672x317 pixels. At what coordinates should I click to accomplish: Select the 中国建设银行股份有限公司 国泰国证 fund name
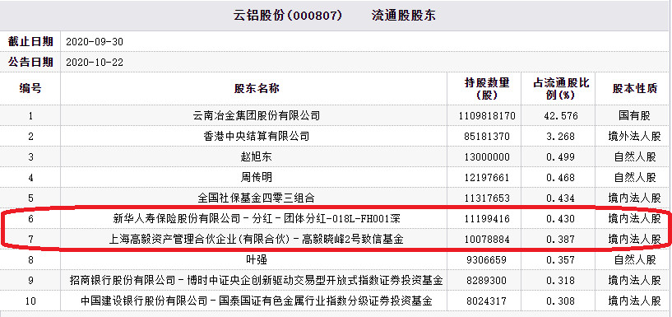[257, 301]
